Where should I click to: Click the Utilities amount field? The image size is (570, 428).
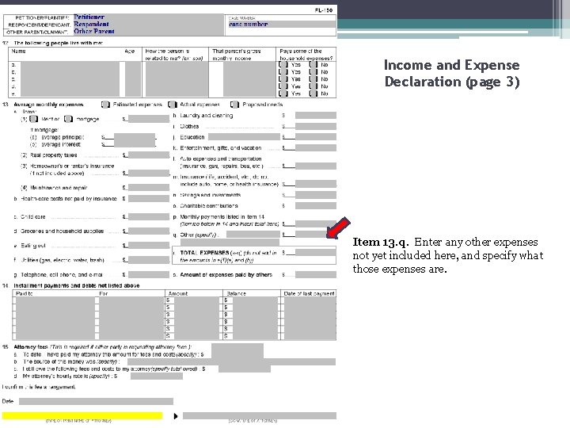coord(149,260)
